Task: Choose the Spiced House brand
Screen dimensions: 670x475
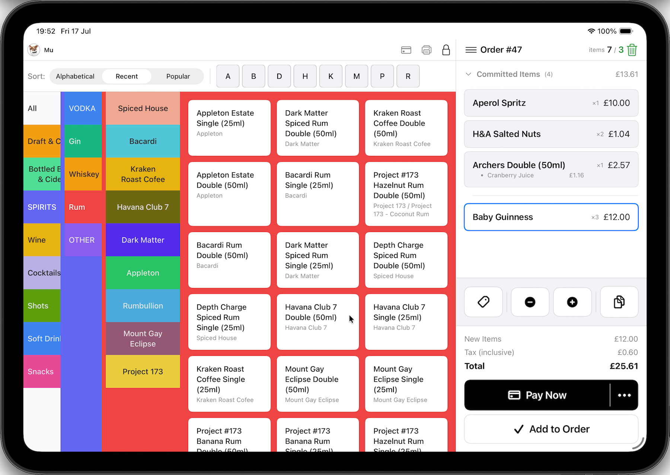Action: click(x=143, y=108)
